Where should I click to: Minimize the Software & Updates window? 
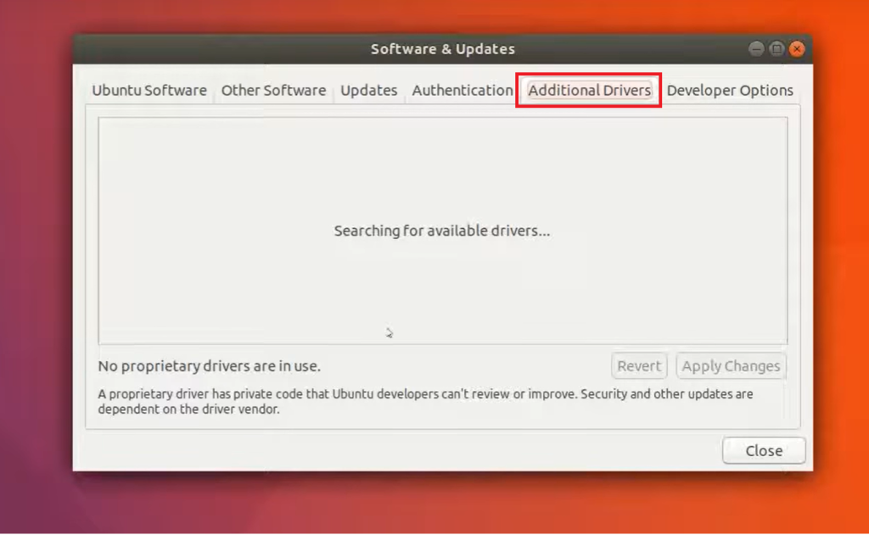click(755, 49)
